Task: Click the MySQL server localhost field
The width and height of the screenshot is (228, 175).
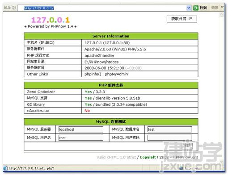Action: pyautogui.click(x=81, y=129)
